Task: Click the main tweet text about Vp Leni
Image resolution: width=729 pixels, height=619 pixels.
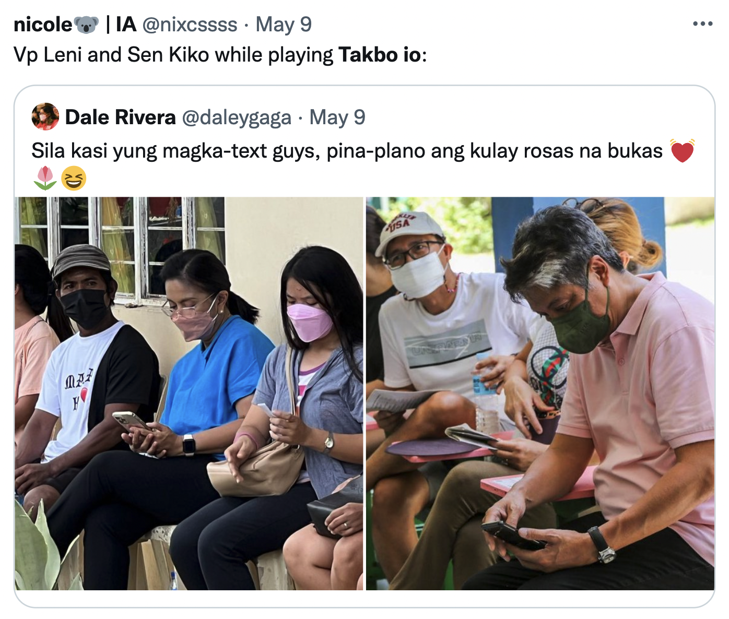Action: [x=220, y=55]
